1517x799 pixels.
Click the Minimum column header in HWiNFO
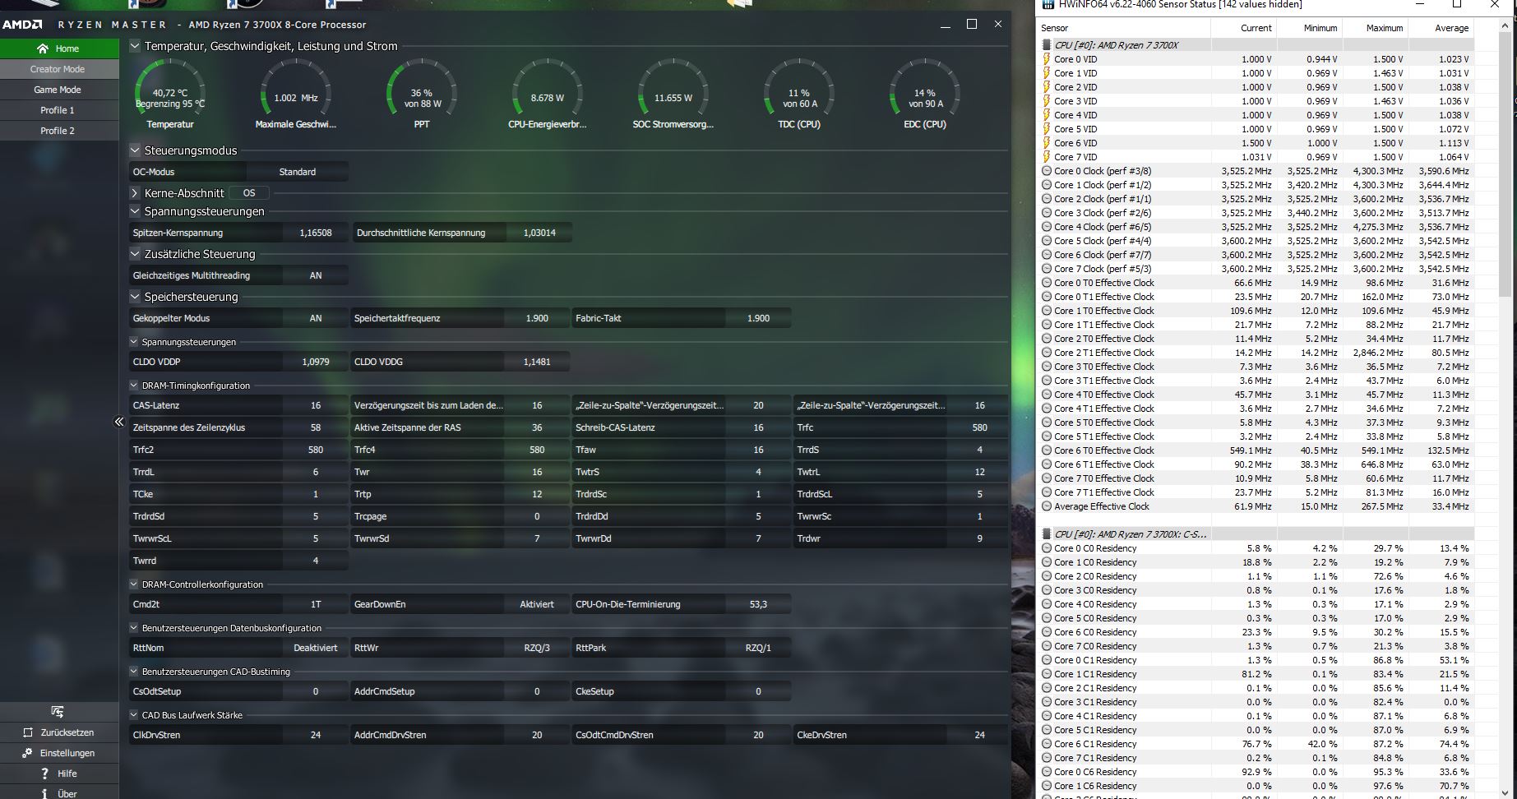pos(1310,28)
